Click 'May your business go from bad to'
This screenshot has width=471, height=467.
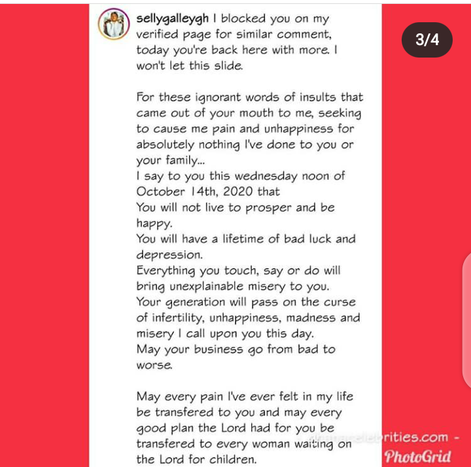tap(235, 349)
